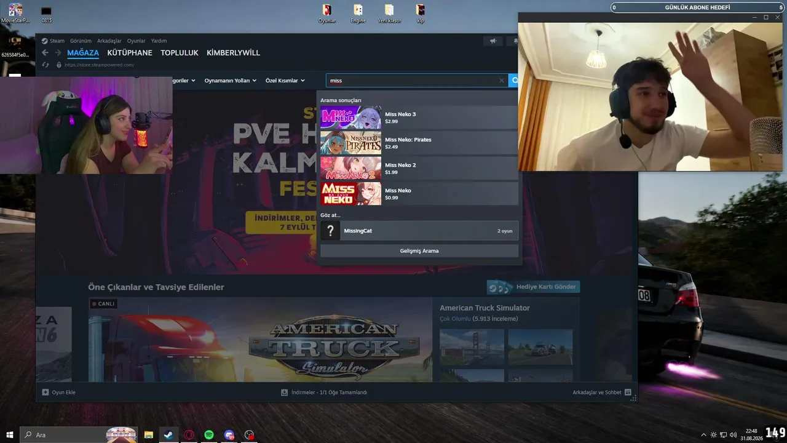Click the blue search magnifier button
Viewport: 787px width, 443px height.
point(514,80)
